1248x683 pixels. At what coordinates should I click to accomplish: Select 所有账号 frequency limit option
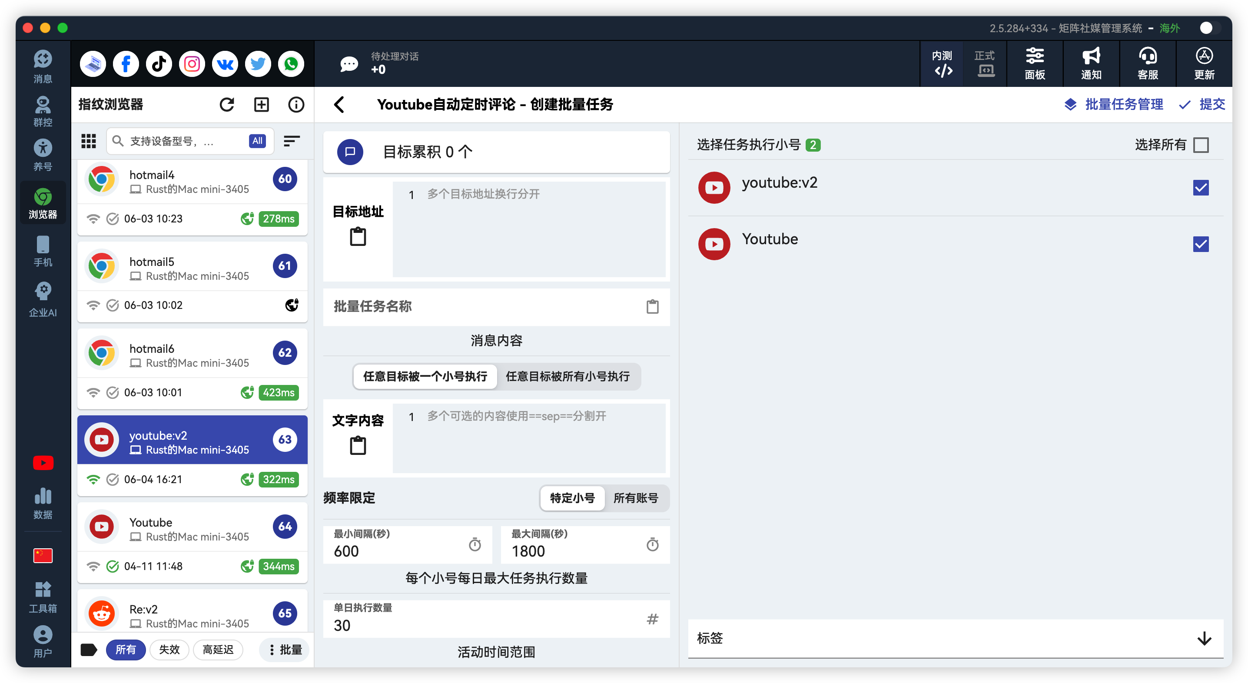click(x=636, y=498)
